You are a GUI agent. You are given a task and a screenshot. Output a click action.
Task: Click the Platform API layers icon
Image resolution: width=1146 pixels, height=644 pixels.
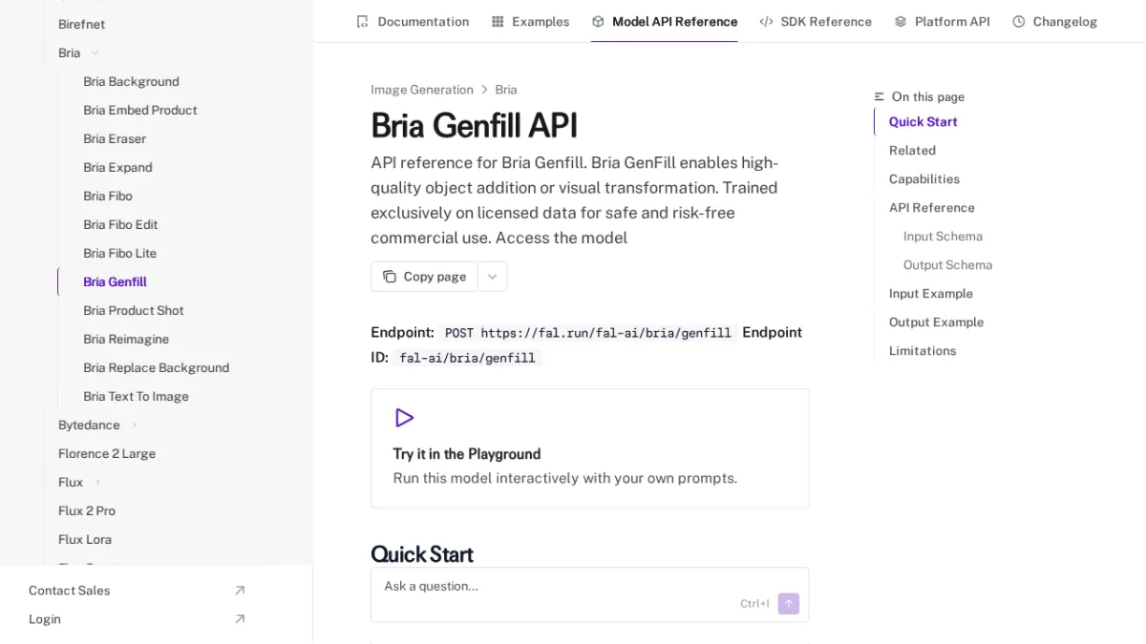point(901,21)
